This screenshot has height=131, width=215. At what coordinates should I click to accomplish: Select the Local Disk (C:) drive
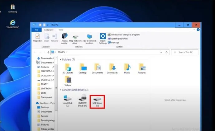(x=68, y=101)
